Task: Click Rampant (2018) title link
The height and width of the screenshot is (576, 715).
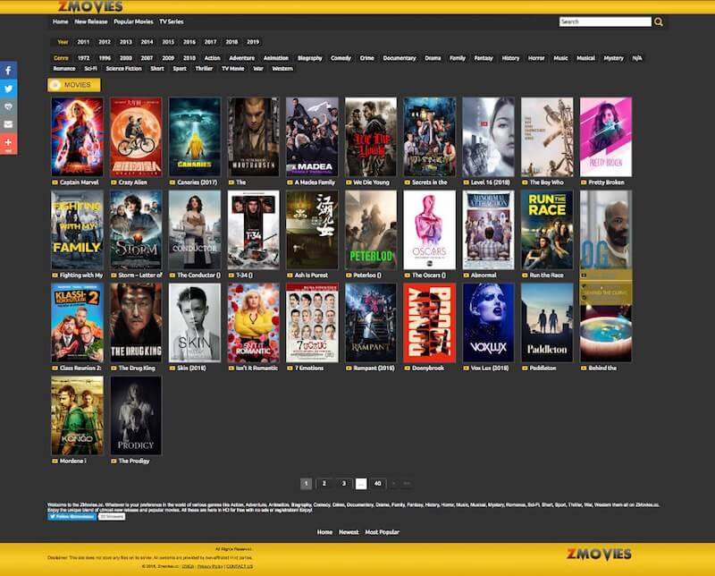Action: 374,368
